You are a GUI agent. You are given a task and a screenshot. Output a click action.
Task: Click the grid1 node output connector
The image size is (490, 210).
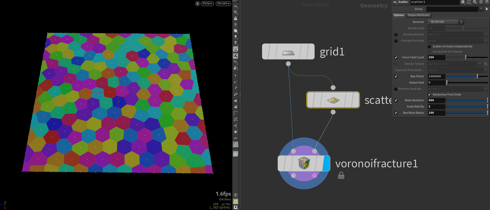288,64
